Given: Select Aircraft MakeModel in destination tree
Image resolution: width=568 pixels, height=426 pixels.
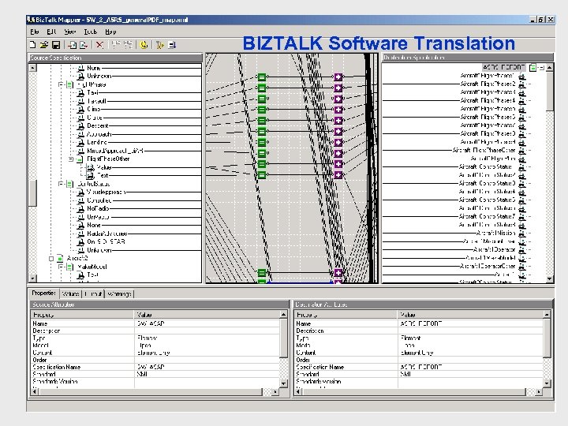Looking at the screenshot, I should 491,258.
